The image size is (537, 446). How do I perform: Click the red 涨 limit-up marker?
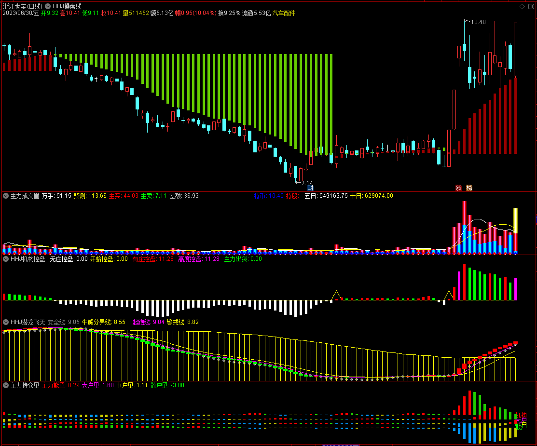pos(458,188)
